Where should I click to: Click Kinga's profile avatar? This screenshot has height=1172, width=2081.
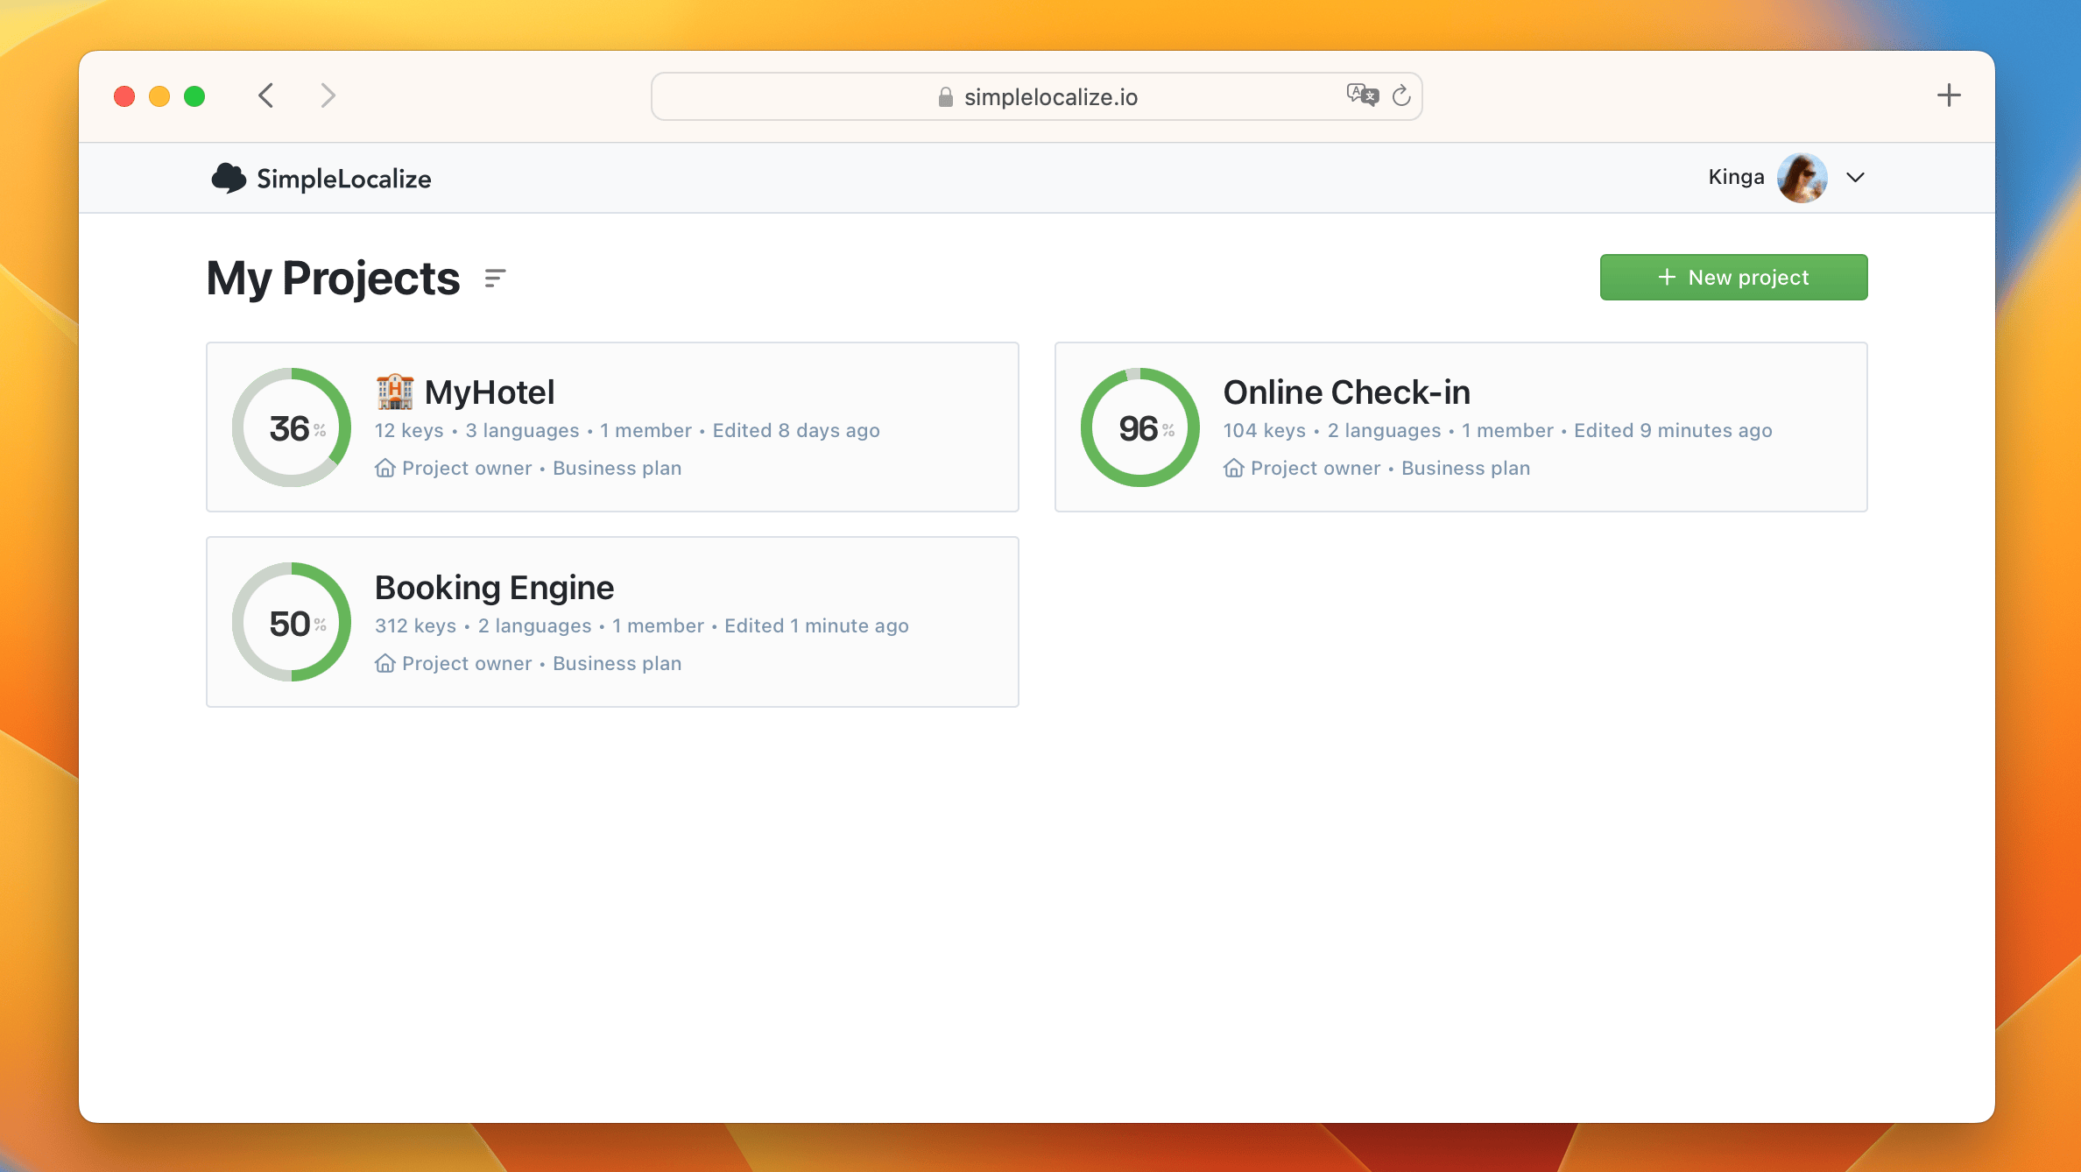(1802, 178)
